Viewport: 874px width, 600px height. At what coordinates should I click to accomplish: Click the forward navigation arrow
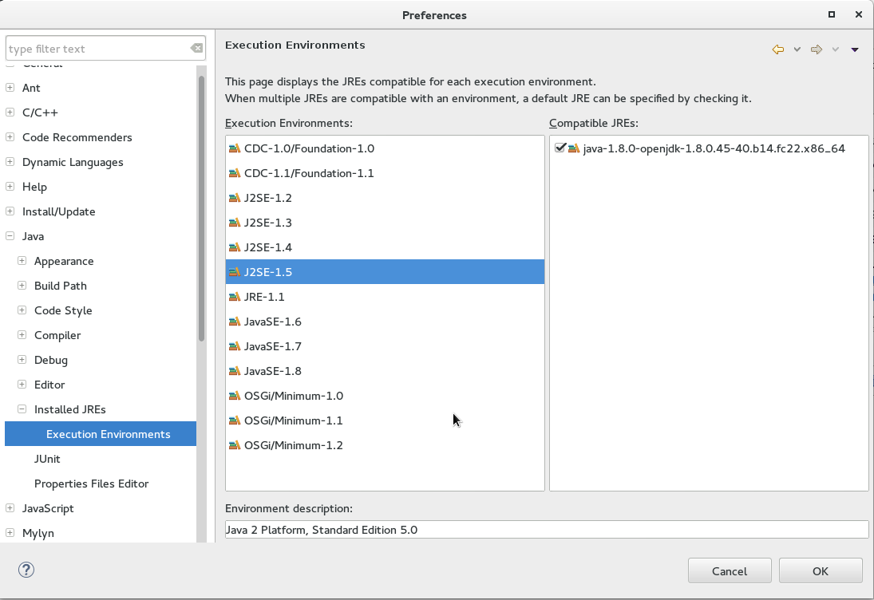(816, 49)
